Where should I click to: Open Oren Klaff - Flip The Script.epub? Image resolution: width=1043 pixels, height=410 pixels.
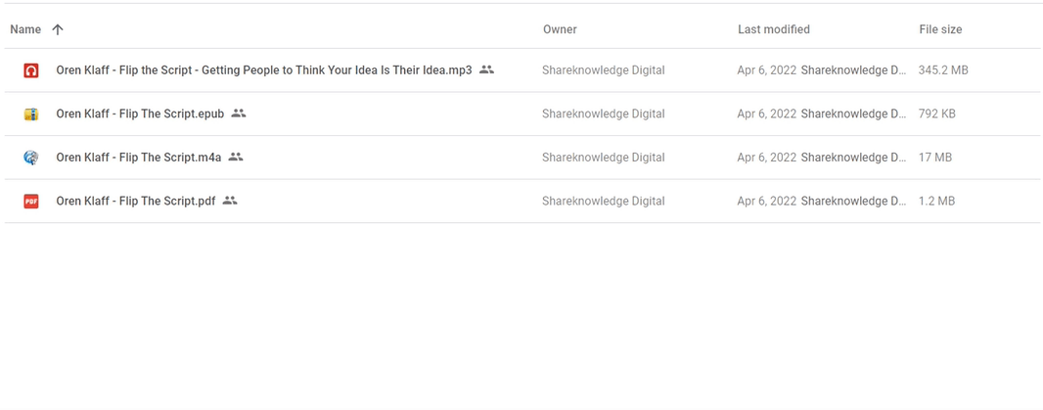tap(140, 114)
